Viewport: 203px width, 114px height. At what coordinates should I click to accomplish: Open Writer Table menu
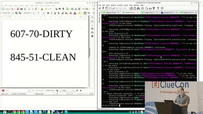(32, 6)
